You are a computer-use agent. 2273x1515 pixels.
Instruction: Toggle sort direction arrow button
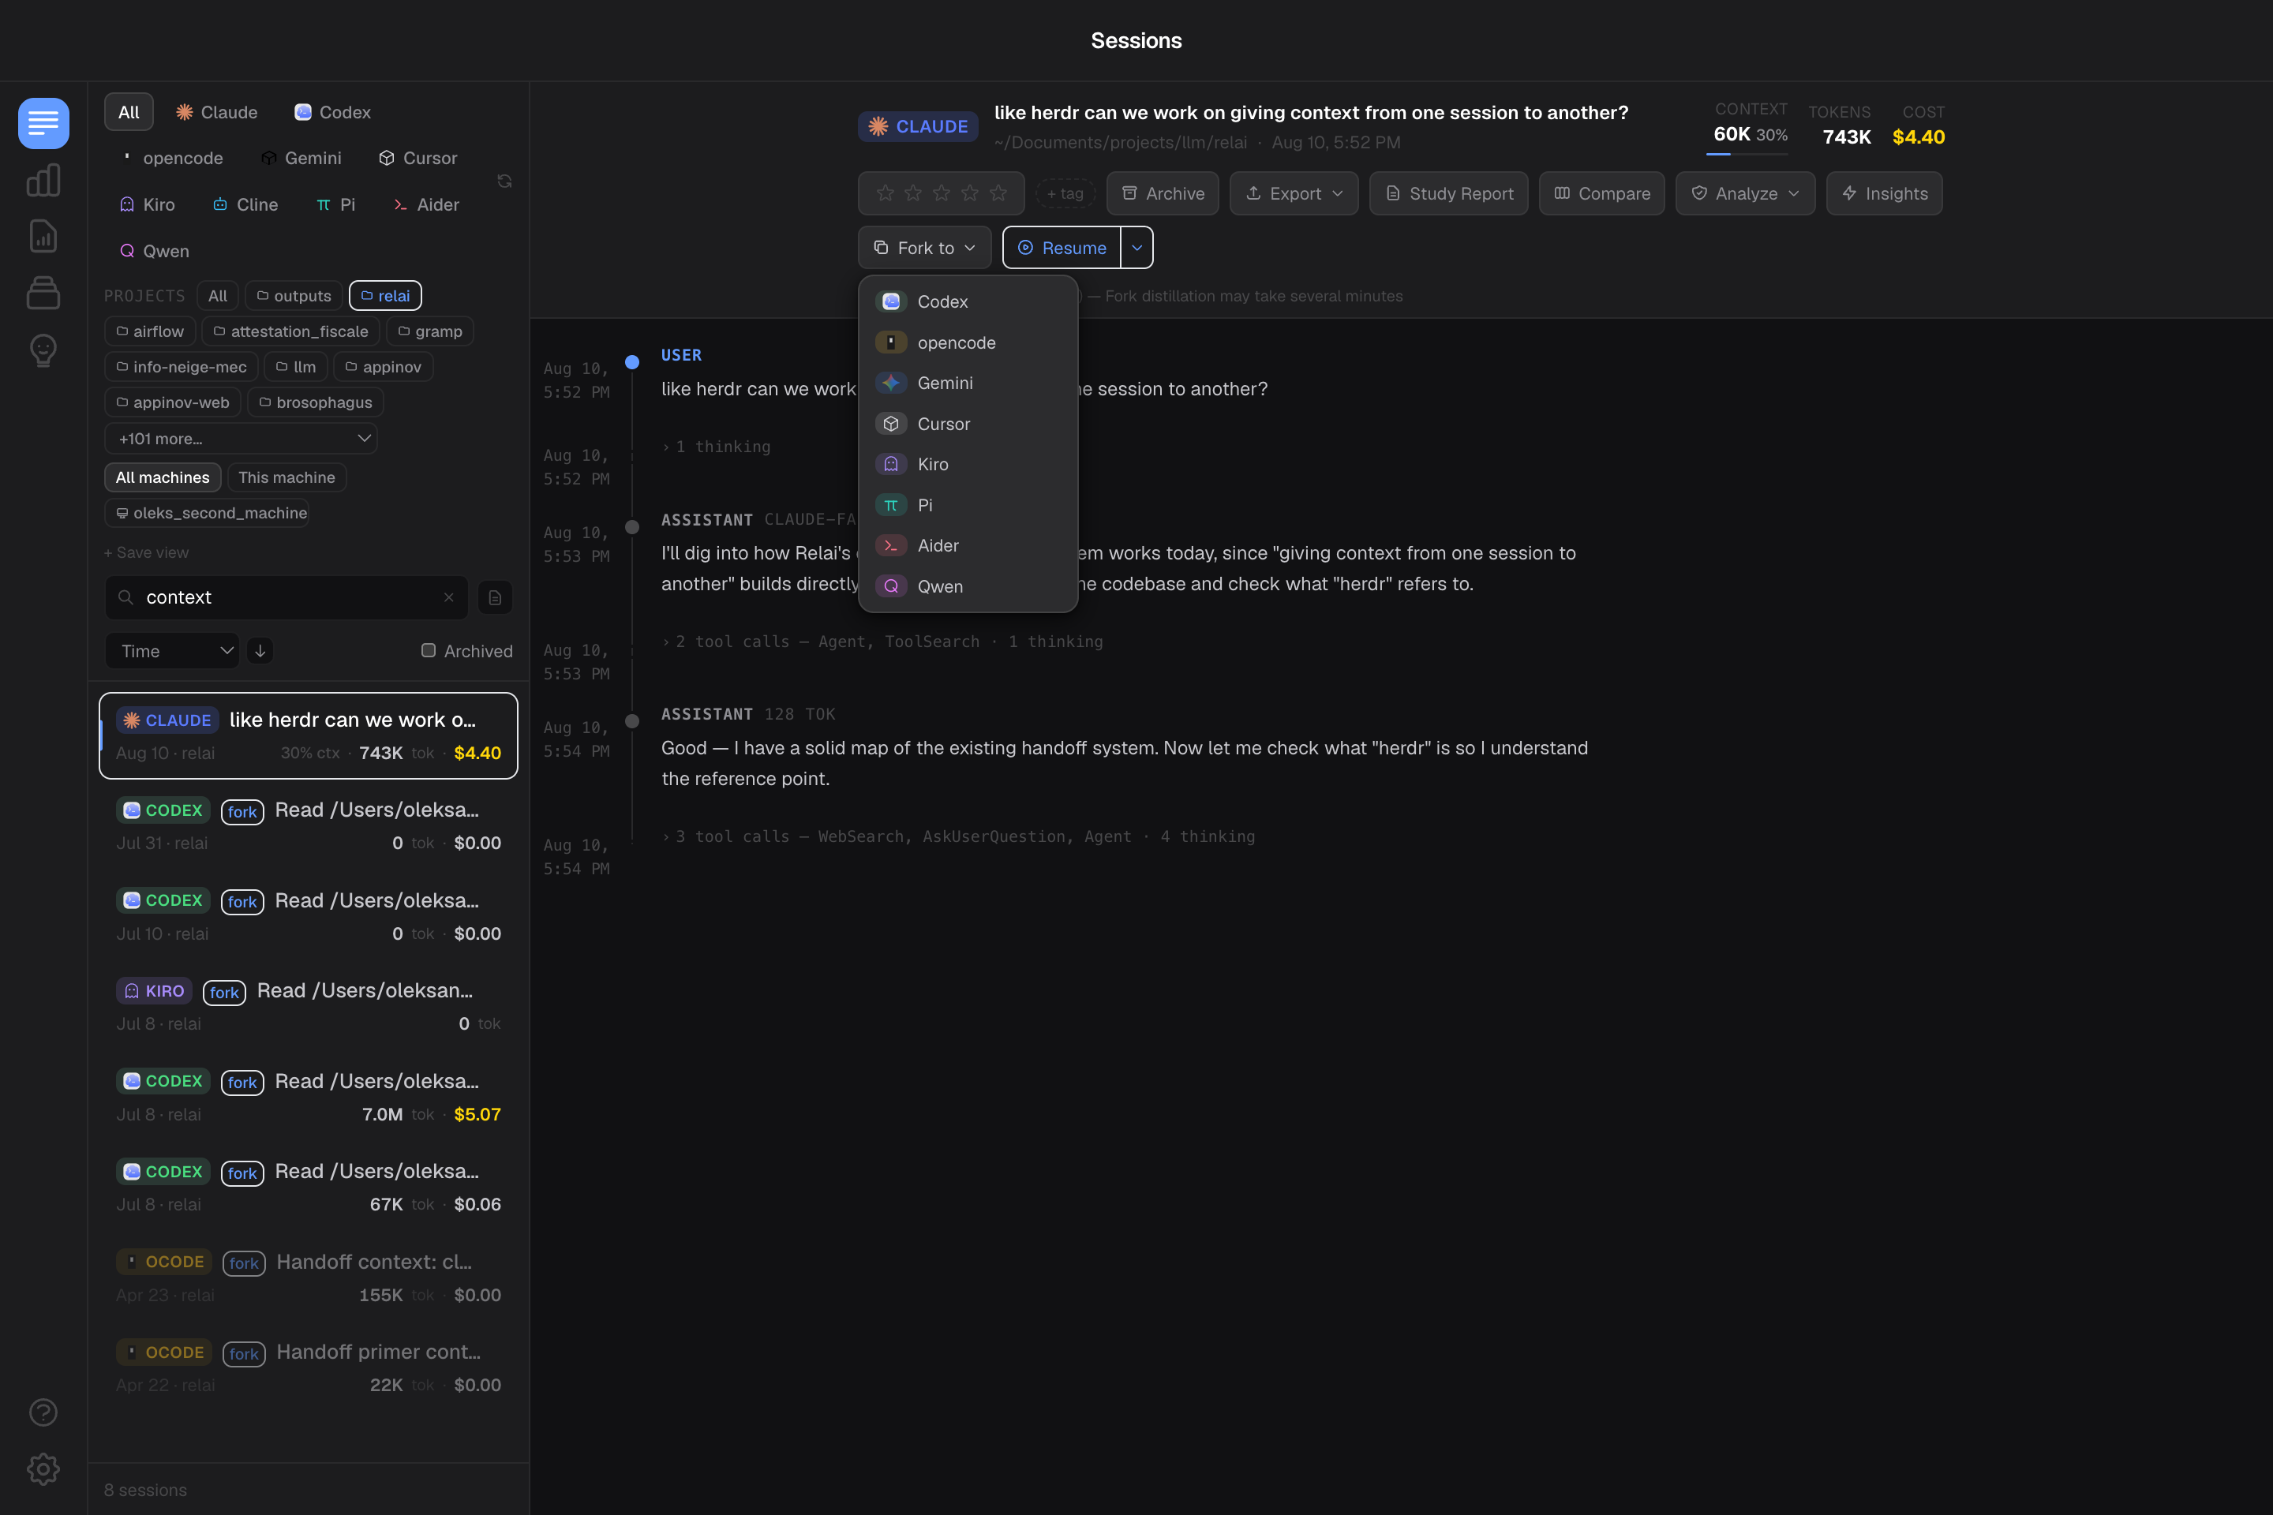[x=260, y=651]
